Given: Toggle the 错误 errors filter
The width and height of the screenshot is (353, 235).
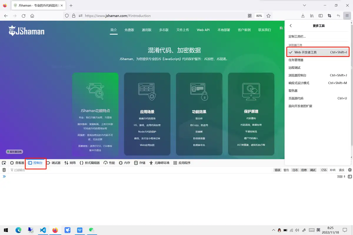Looking at the screenshot, I should pyautogui.click(x=277, y=170).
